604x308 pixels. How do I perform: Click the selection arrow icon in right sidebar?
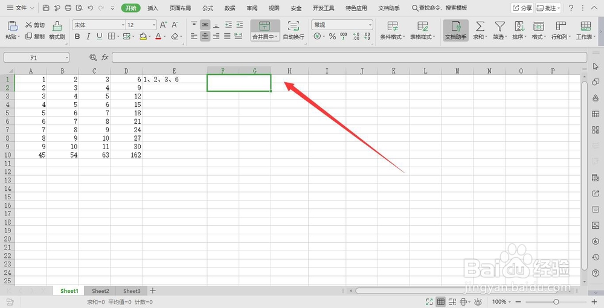[596, 66]
